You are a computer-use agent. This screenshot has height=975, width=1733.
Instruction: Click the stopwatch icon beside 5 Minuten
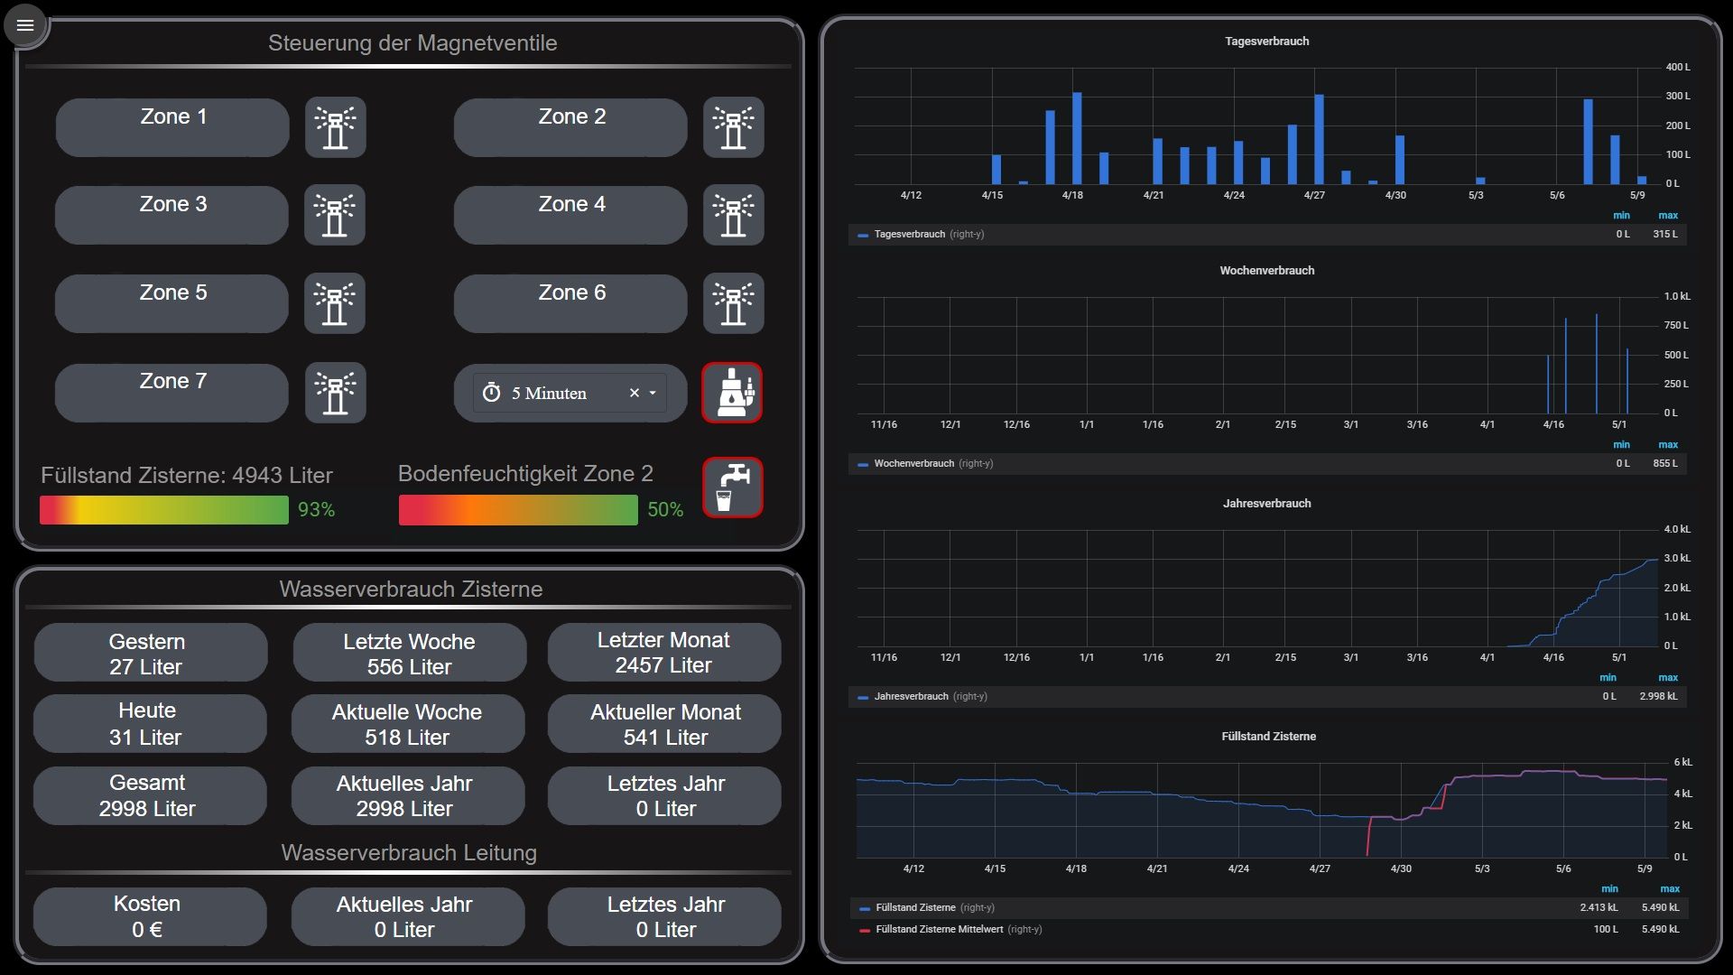click(491, 393)
